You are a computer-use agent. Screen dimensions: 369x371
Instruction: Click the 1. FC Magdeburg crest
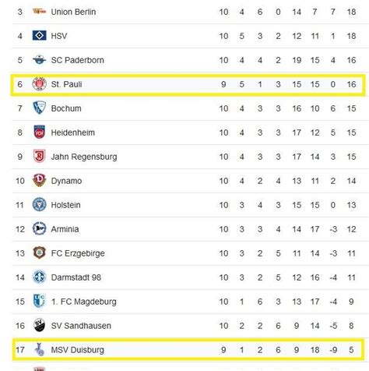(x=40, y=301)
